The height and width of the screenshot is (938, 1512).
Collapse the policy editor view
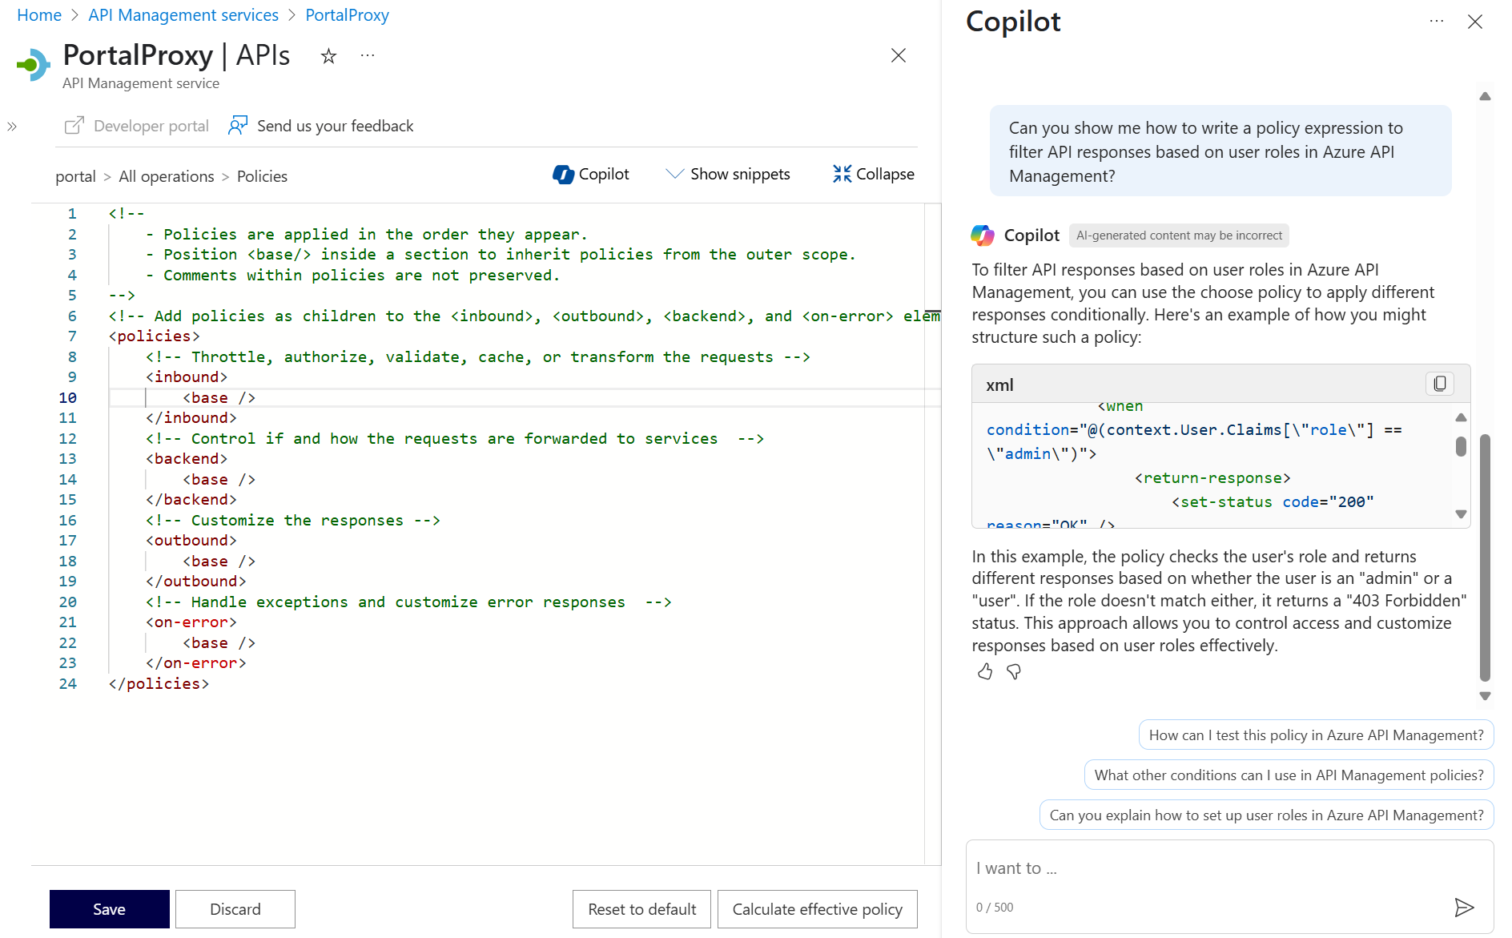pyautogui.click(x=873, y=174)
